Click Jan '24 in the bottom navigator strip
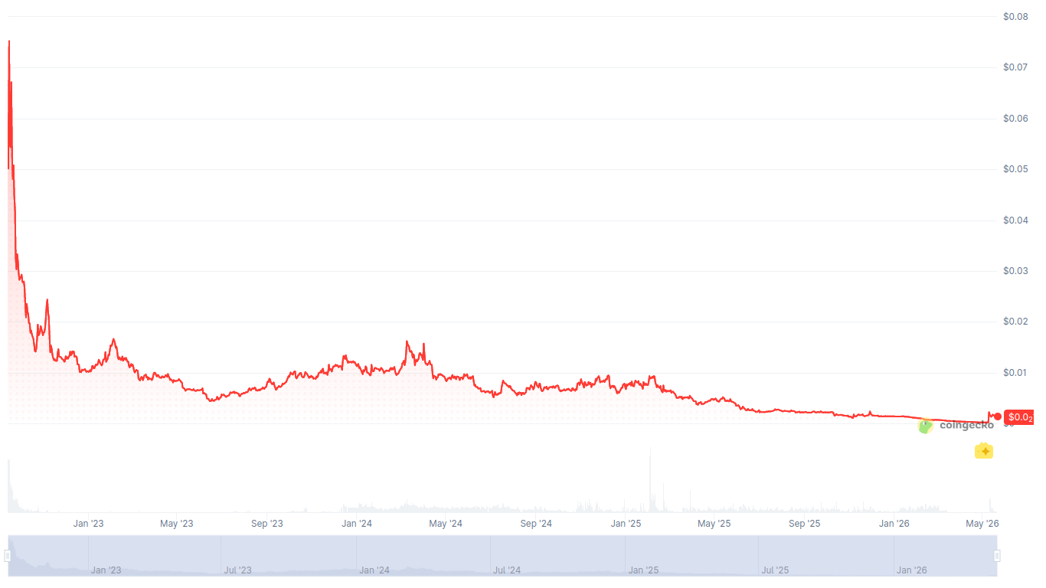 click(374, 570)
